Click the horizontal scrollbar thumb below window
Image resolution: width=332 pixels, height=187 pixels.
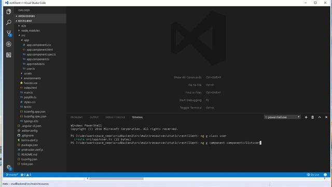click(x=116, y=179)
